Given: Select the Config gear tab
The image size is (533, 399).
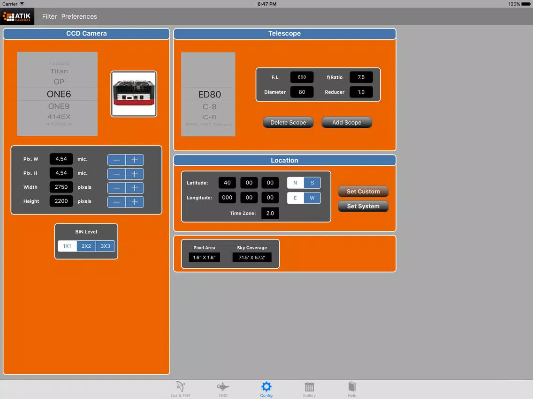Looking at the screenshot, I should [266, 389].
